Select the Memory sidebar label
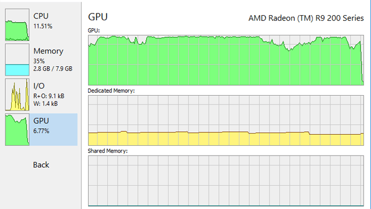The image size is (371, 209). (x=48, y=51)
